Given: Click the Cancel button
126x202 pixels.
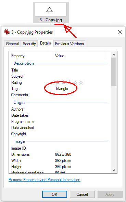Looking at the screenshot, I should [82, 194].
